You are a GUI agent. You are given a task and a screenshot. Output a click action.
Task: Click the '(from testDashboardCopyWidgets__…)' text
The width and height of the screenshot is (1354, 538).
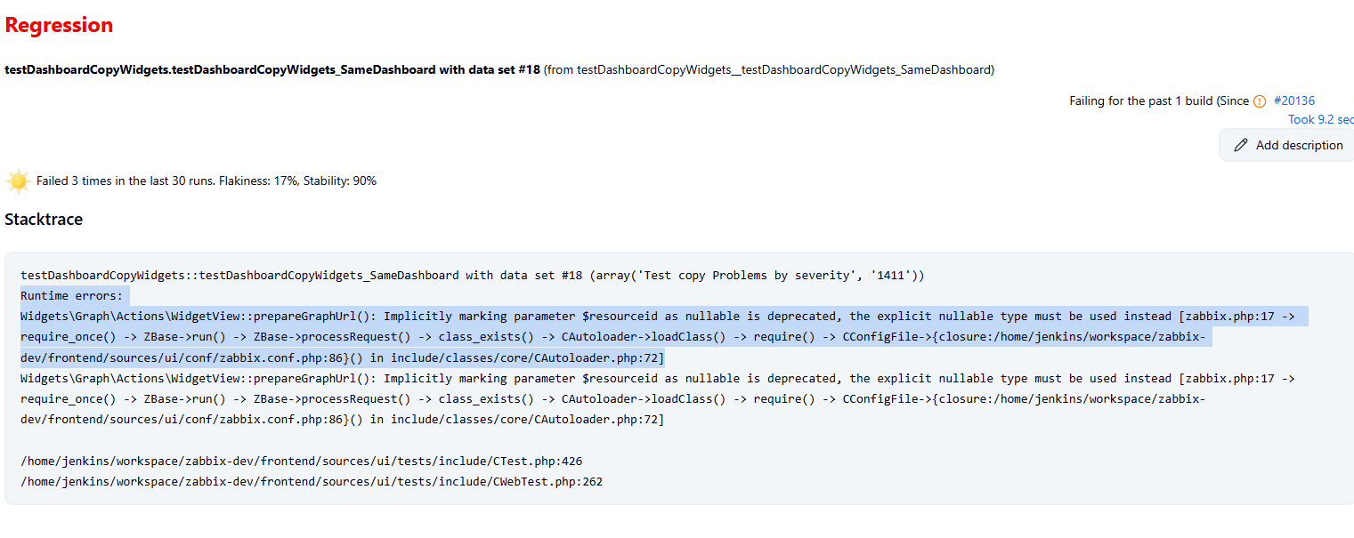click(769, 69)
